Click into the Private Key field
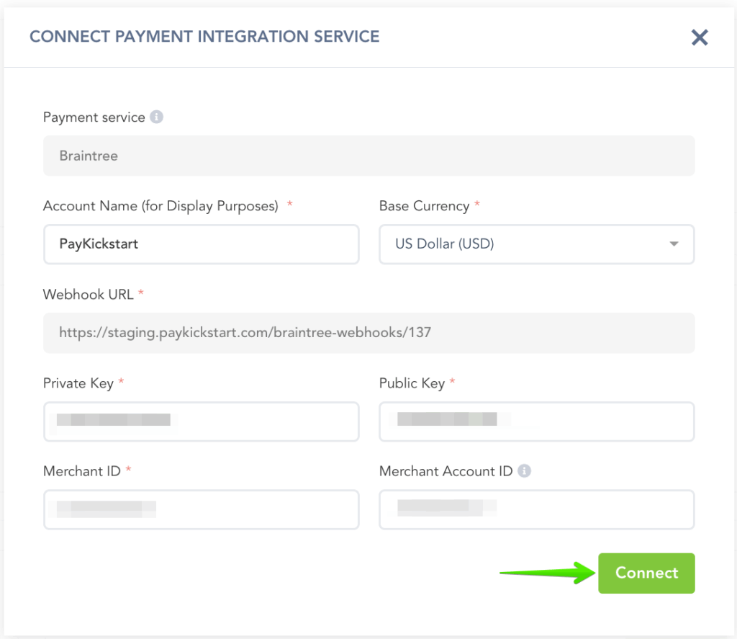Image resolution: width=737 pixels, height=639 pixels. click(201, 421)
